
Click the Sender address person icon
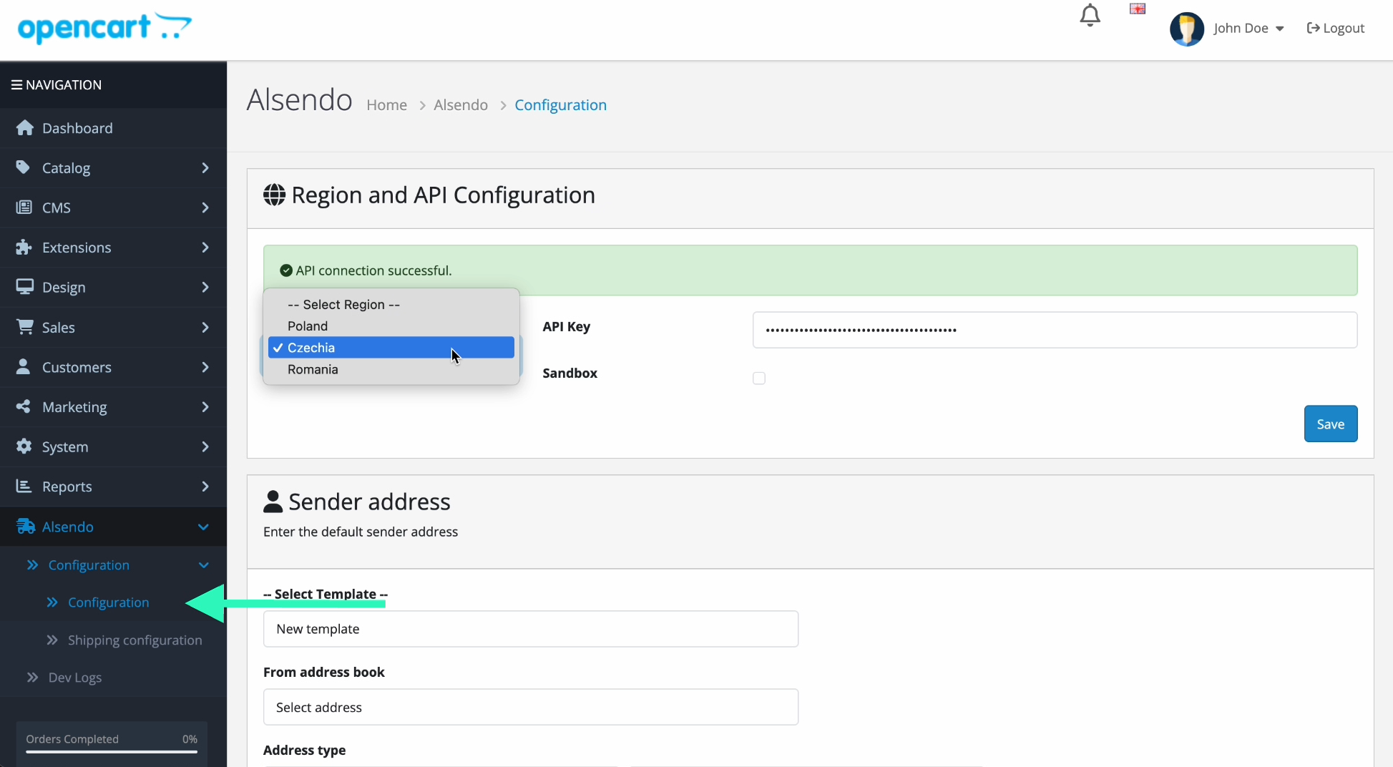click(x=273, y=502)
